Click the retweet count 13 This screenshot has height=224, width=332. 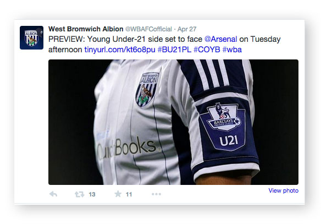coord(92,194)
